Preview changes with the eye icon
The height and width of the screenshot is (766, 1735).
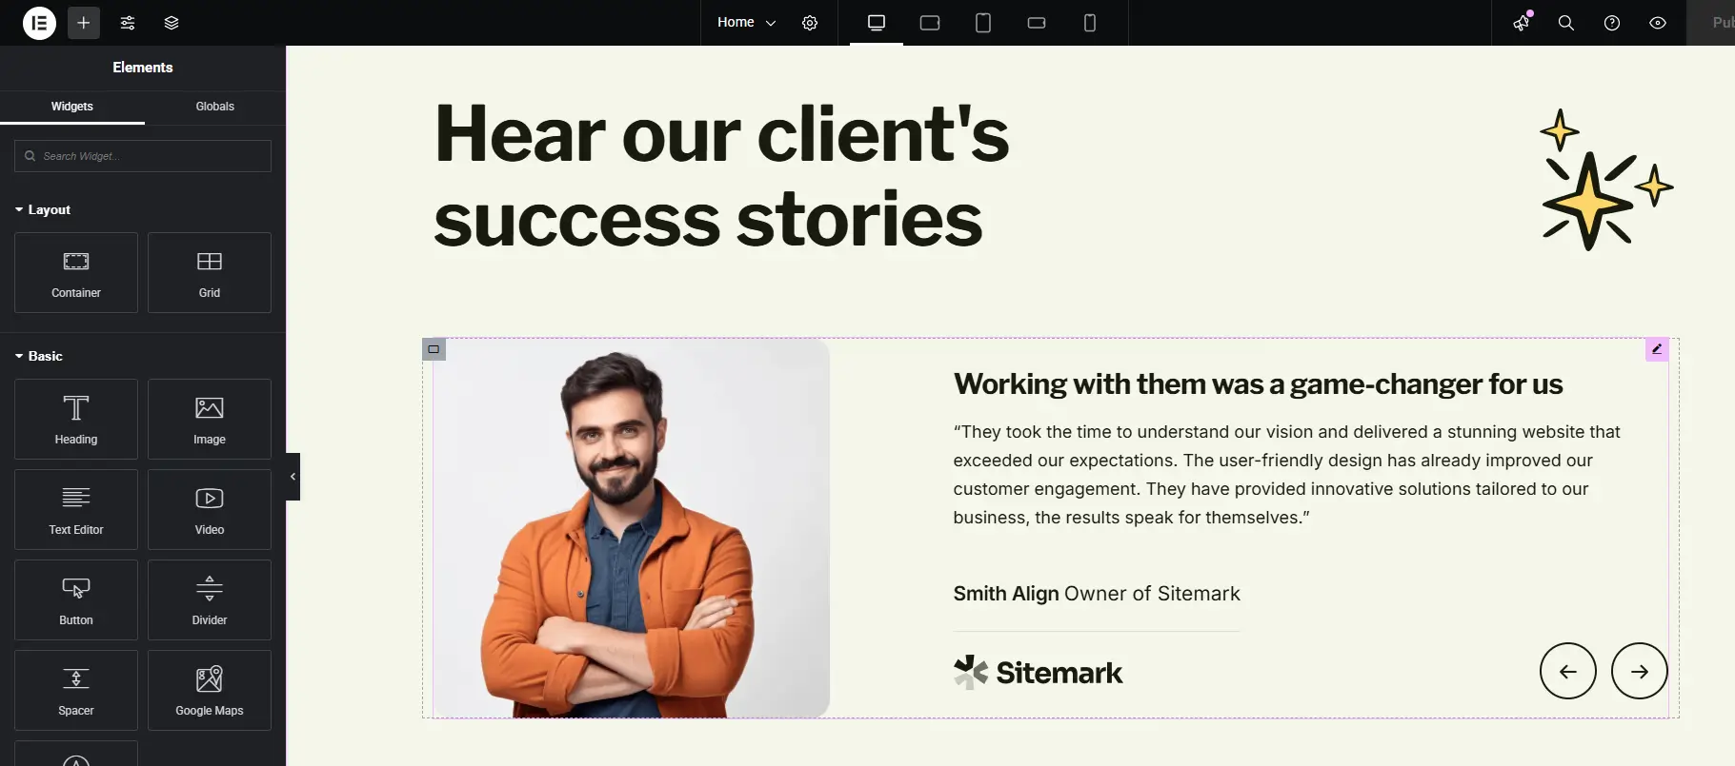tap(1658, 23)
